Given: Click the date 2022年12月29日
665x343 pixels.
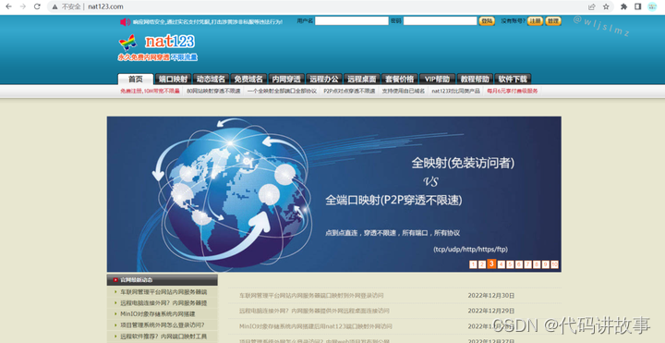Looking at the screenshot, I should click(491, 311).
